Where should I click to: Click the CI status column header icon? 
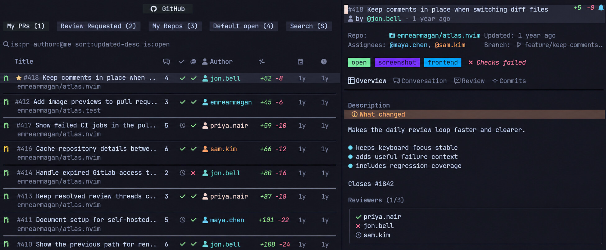pyautogui.click(x=193, y=61)
